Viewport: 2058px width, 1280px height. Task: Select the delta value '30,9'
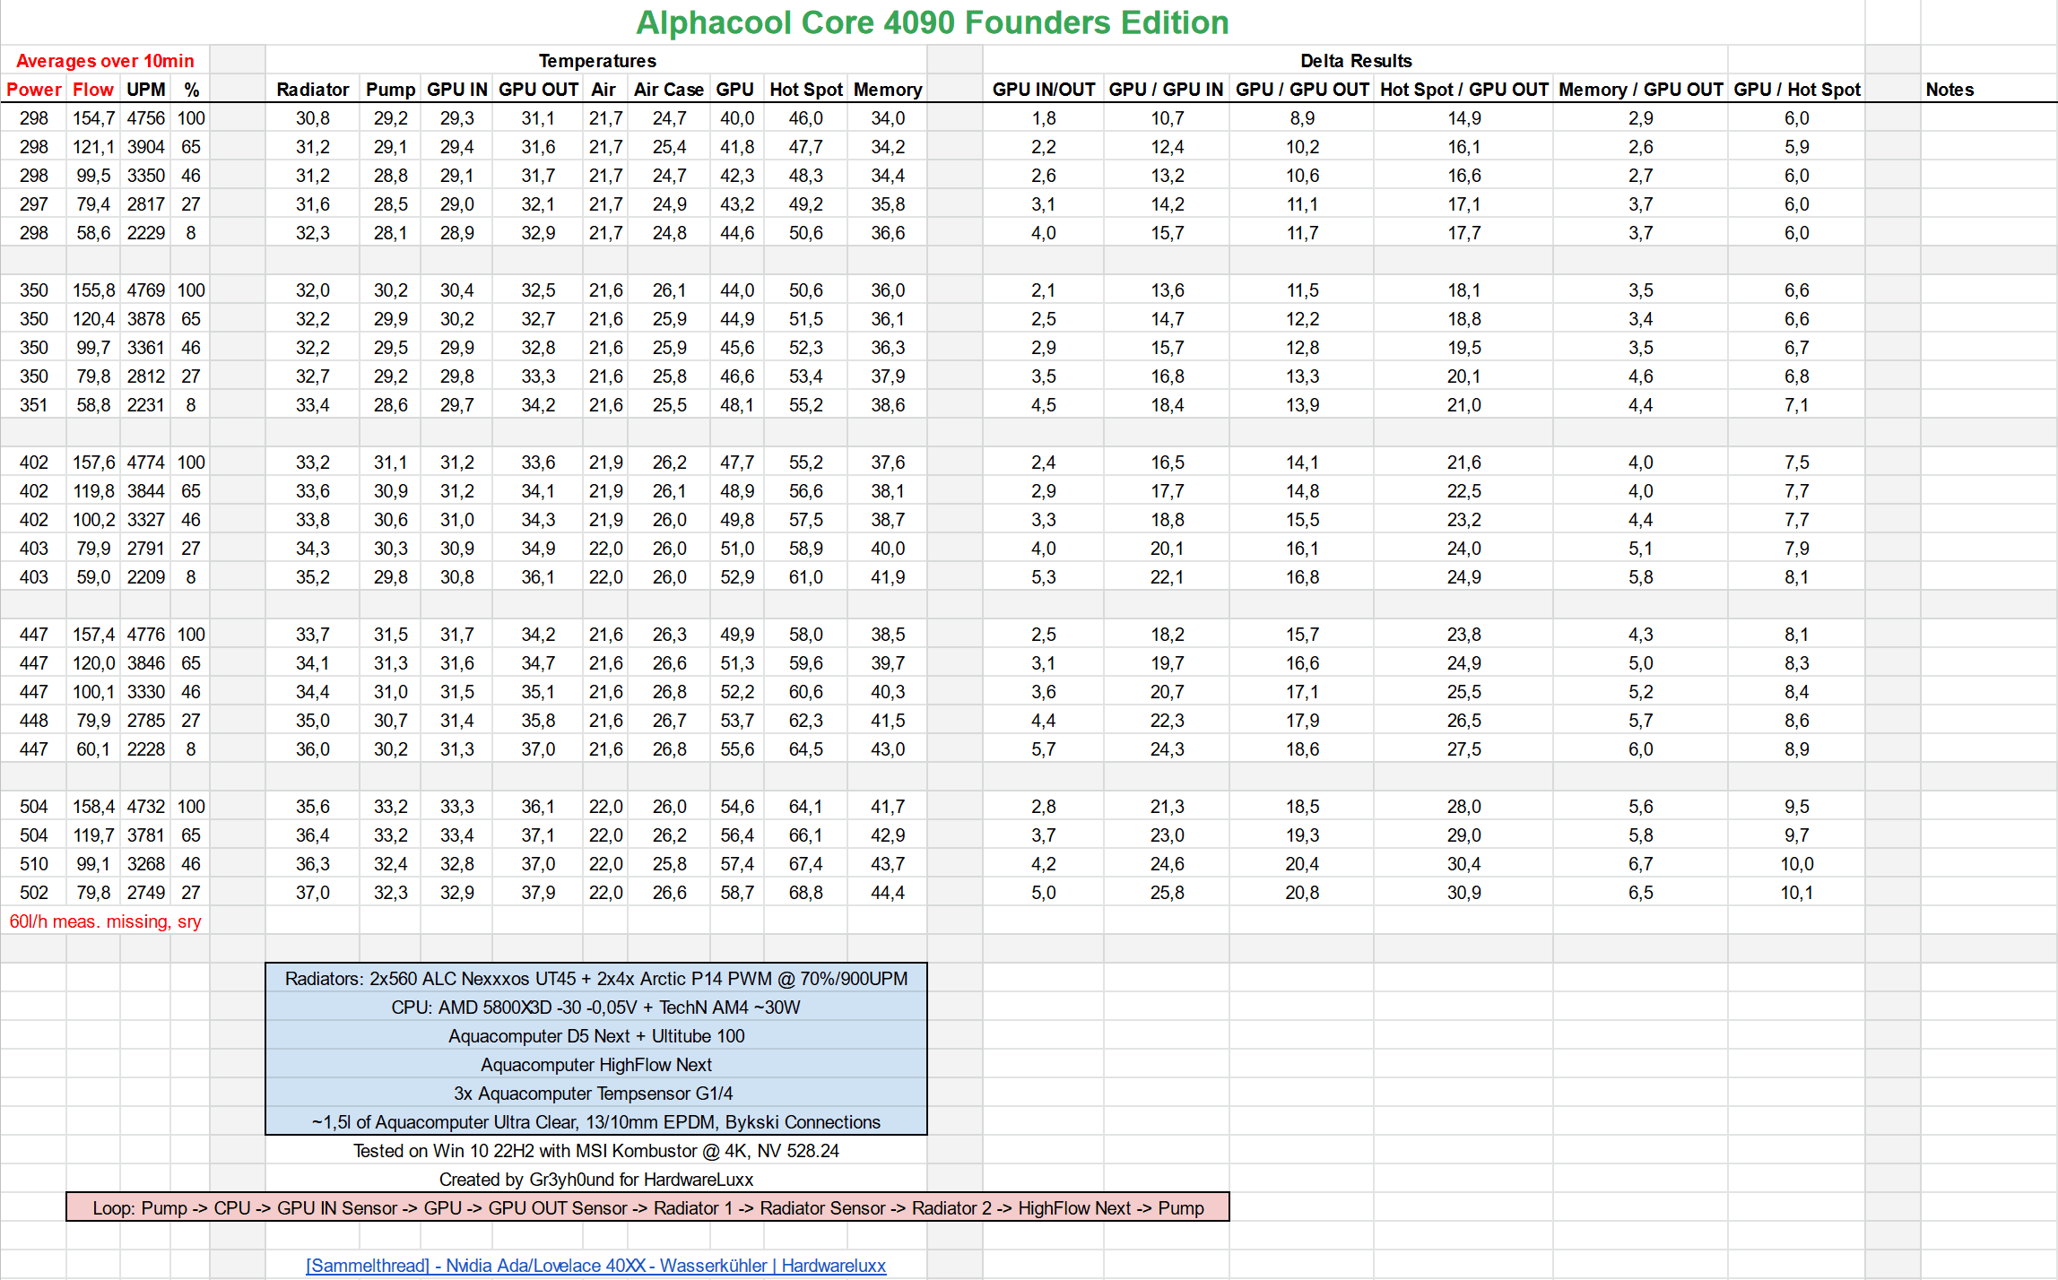tap(1463, 893)
